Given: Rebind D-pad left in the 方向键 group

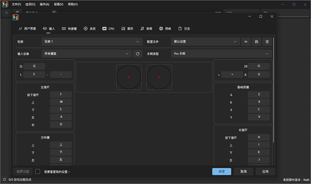Looking at the screenshot, I should 61,160.
